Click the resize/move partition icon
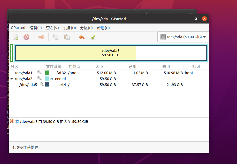 (x=41, y=37)
